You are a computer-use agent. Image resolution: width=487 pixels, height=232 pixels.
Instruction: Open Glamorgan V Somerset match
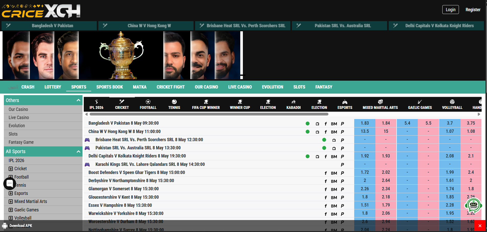pos(124,189)
